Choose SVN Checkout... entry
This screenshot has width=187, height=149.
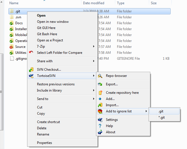62,70
